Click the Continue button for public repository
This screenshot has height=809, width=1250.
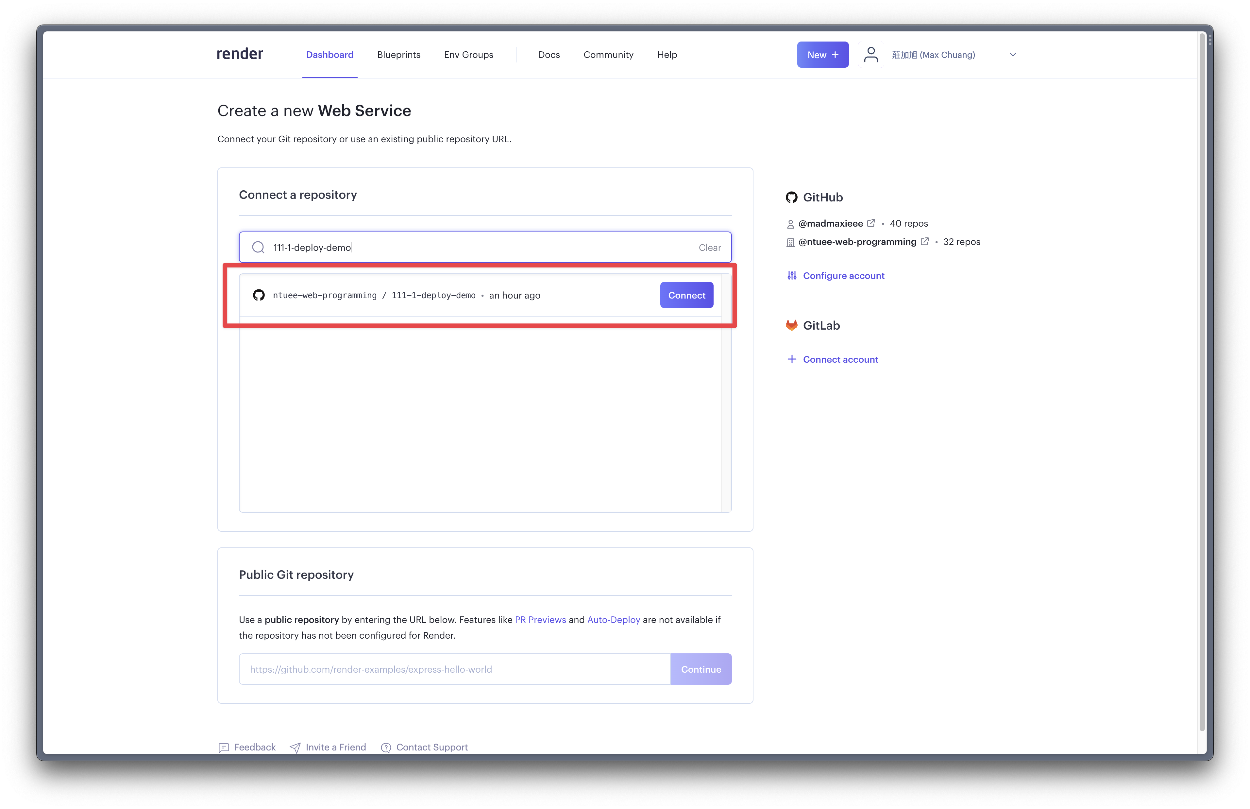click(x=701, y=669)
